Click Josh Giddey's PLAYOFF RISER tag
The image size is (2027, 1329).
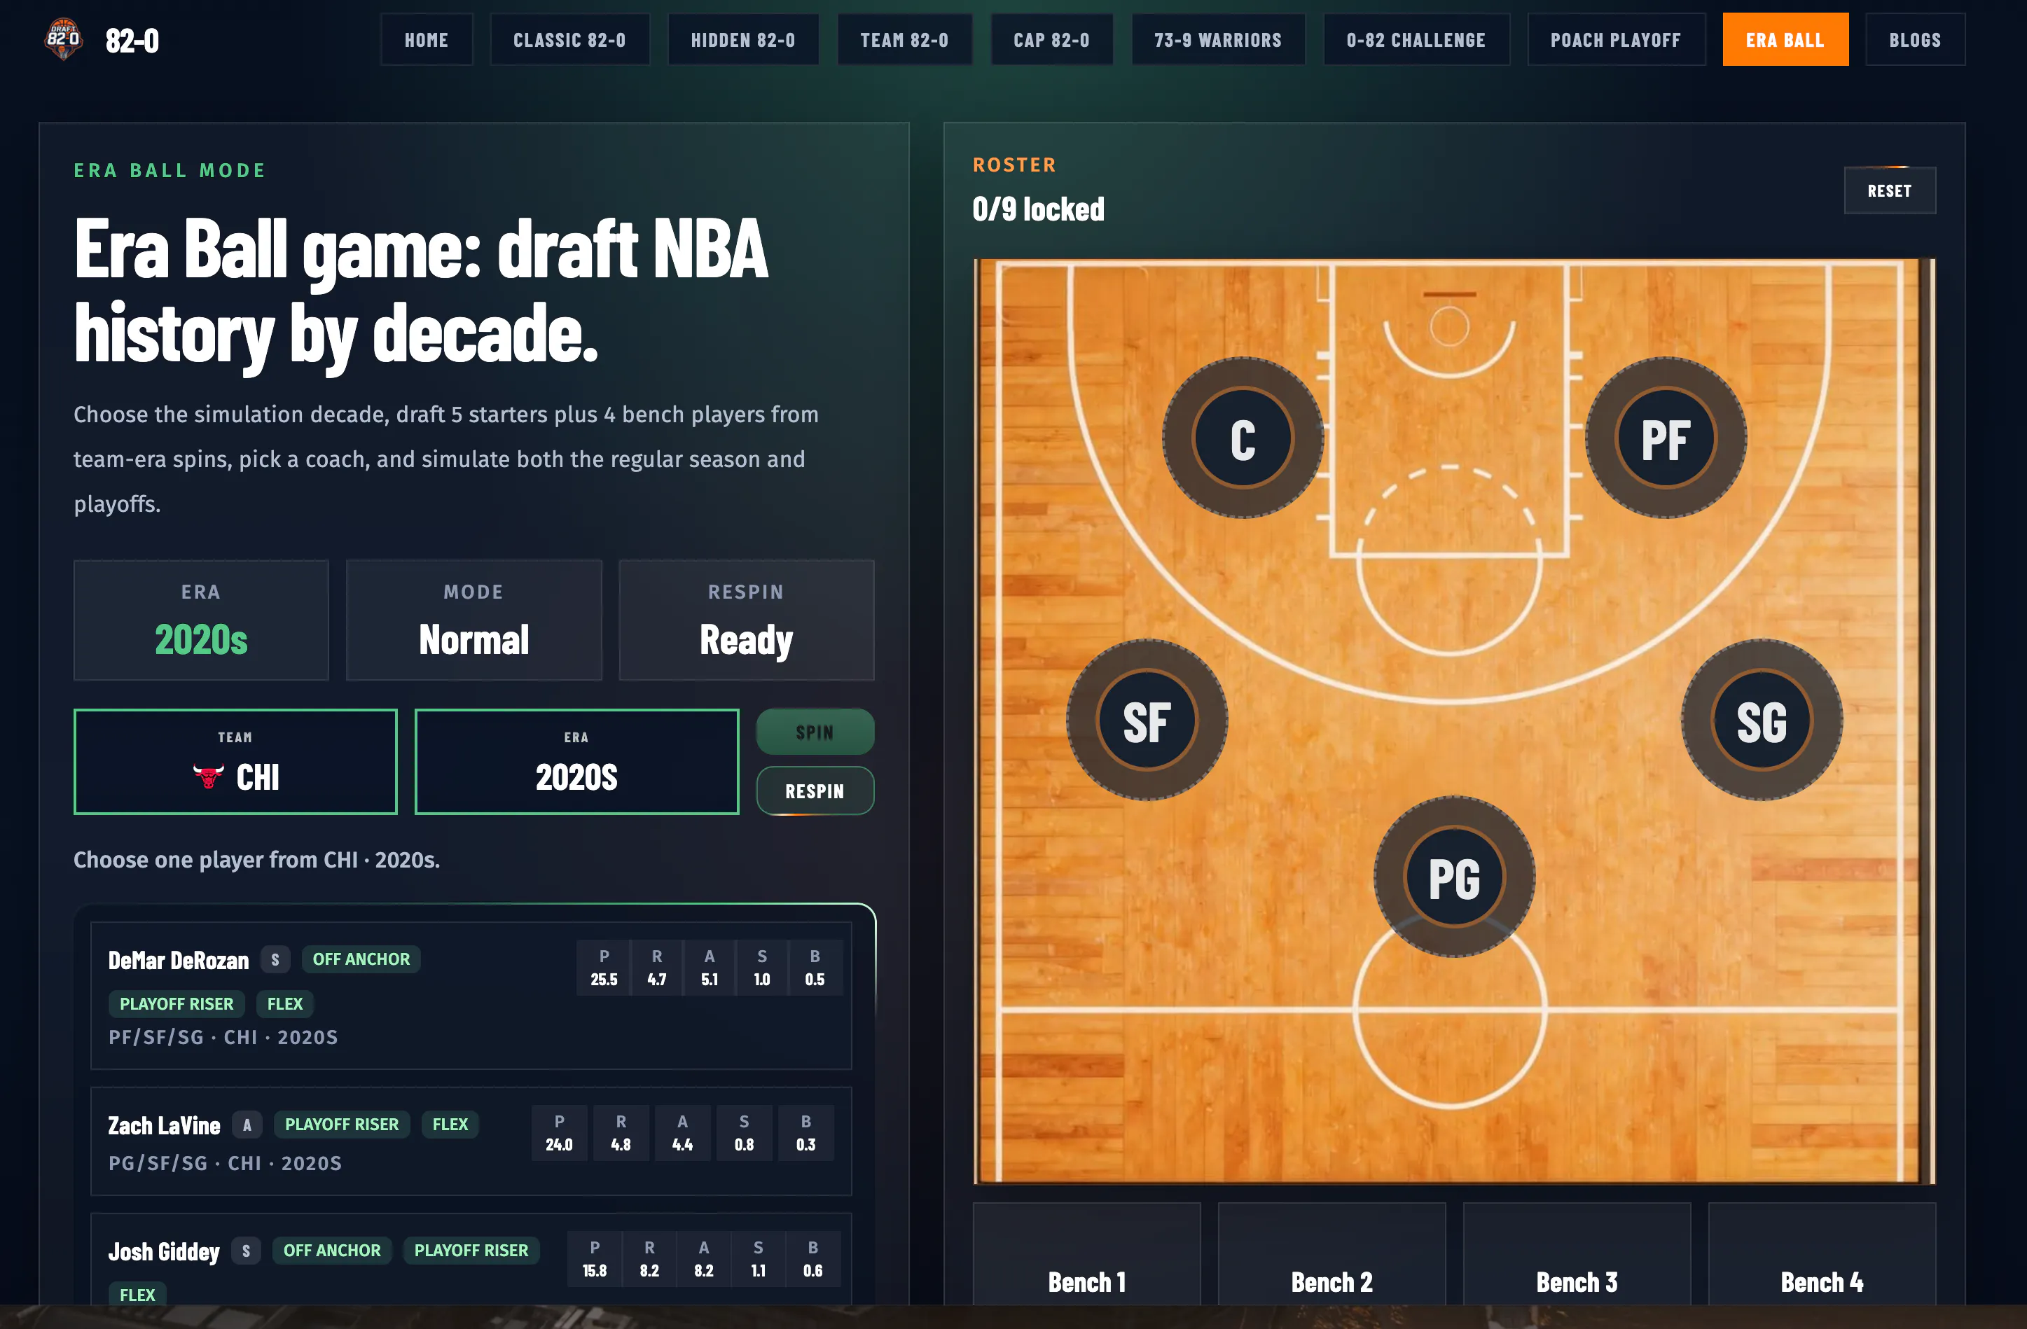click(x=471, y=1250)
